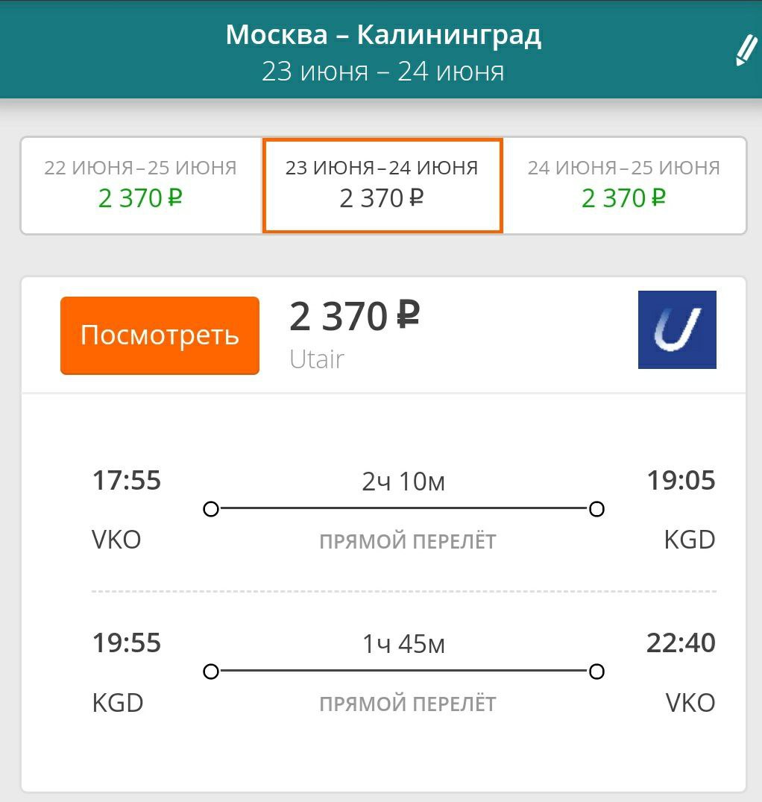Tap the return arrival circle marker at VKO
The height and width of the screenshot is (802, 762).
(x=596, y=672)
